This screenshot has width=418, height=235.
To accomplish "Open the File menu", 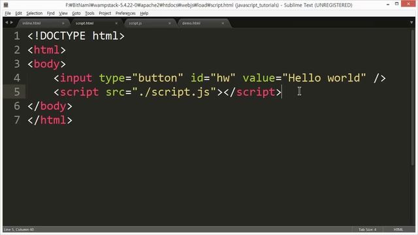I will pyautogui.click(x=8, y=13).
